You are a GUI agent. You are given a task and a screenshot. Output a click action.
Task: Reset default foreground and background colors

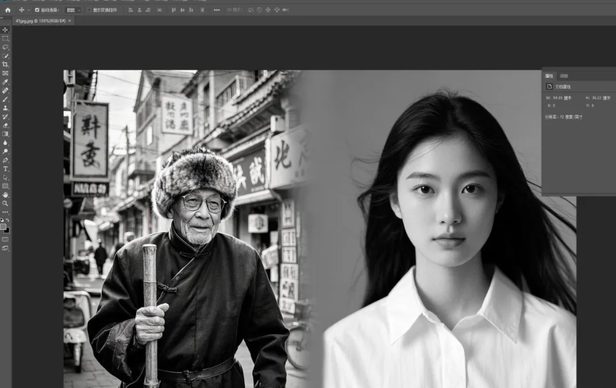pyautogui.click(x=2, y=220)
